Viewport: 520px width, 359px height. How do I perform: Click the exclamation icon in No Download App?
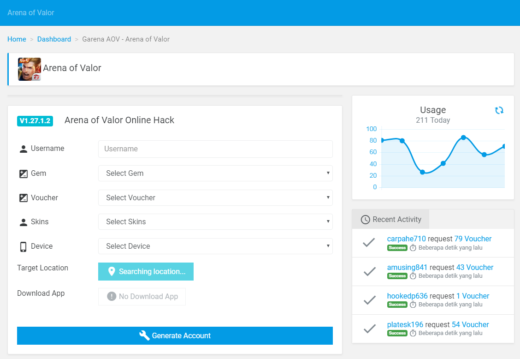click(x=112, y=296)
